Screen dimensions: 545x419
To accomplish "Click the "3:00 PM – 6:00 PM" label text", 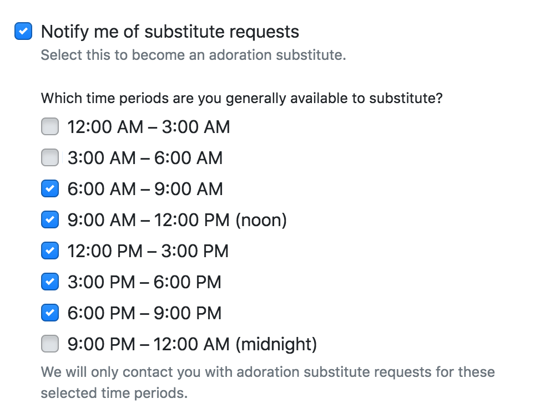I will [144, 283].
